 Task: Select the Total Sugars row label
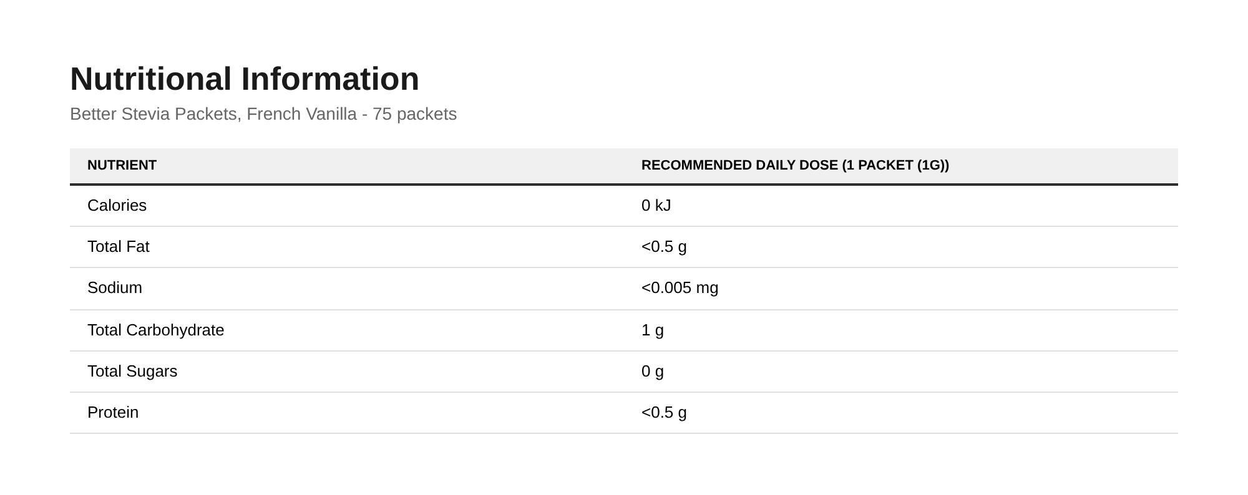(132, 371)
